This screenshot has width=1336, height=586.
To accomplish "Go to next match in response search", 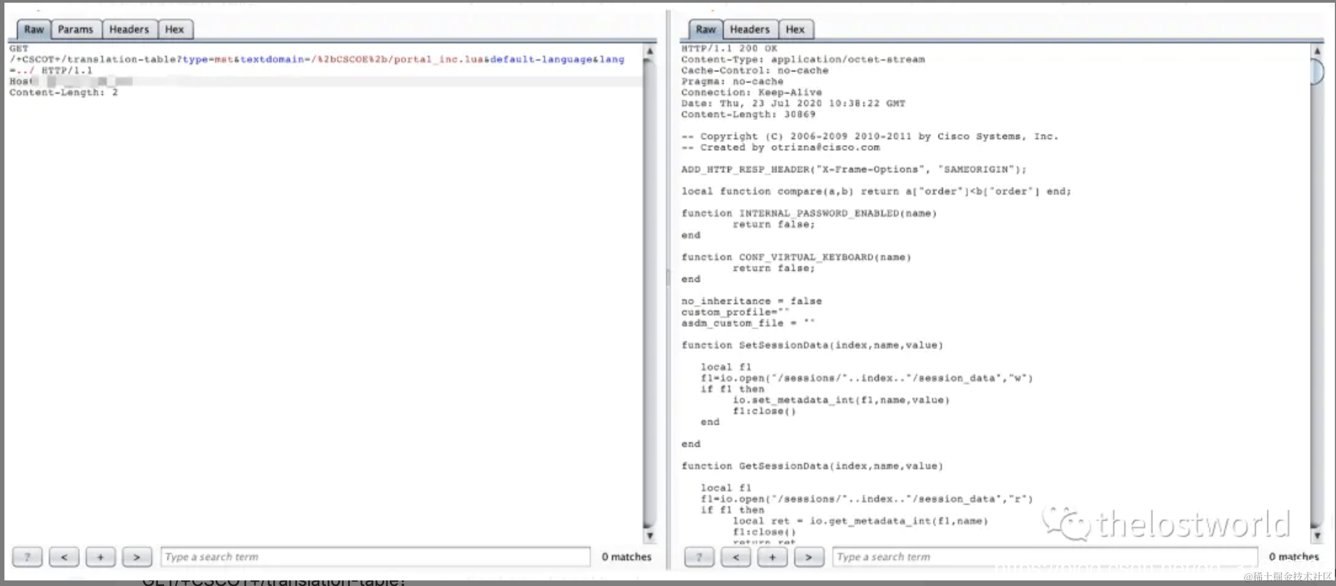I will [x=809, y=557].
